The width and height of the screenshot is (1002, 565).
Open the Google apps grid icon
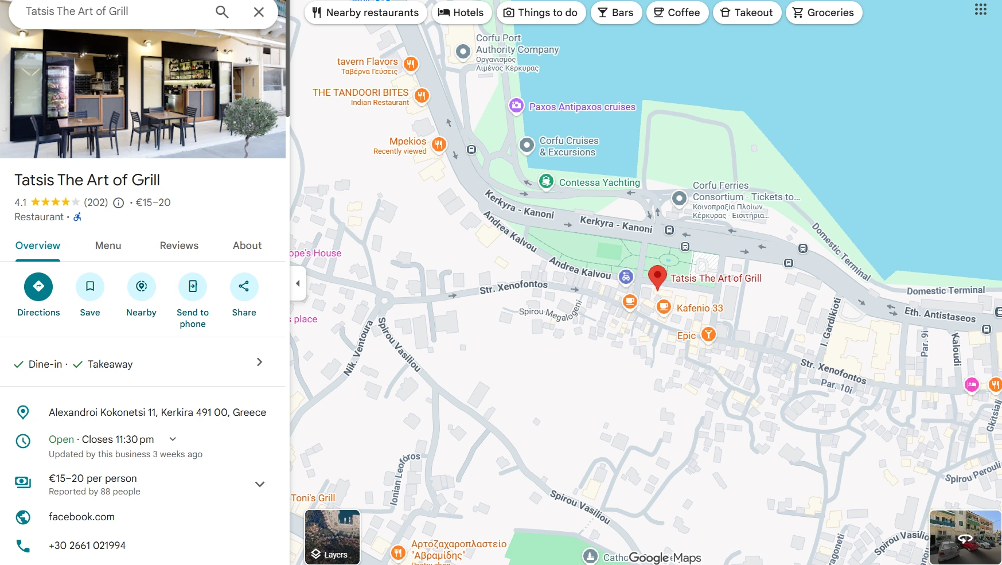[x=981, y=9]
